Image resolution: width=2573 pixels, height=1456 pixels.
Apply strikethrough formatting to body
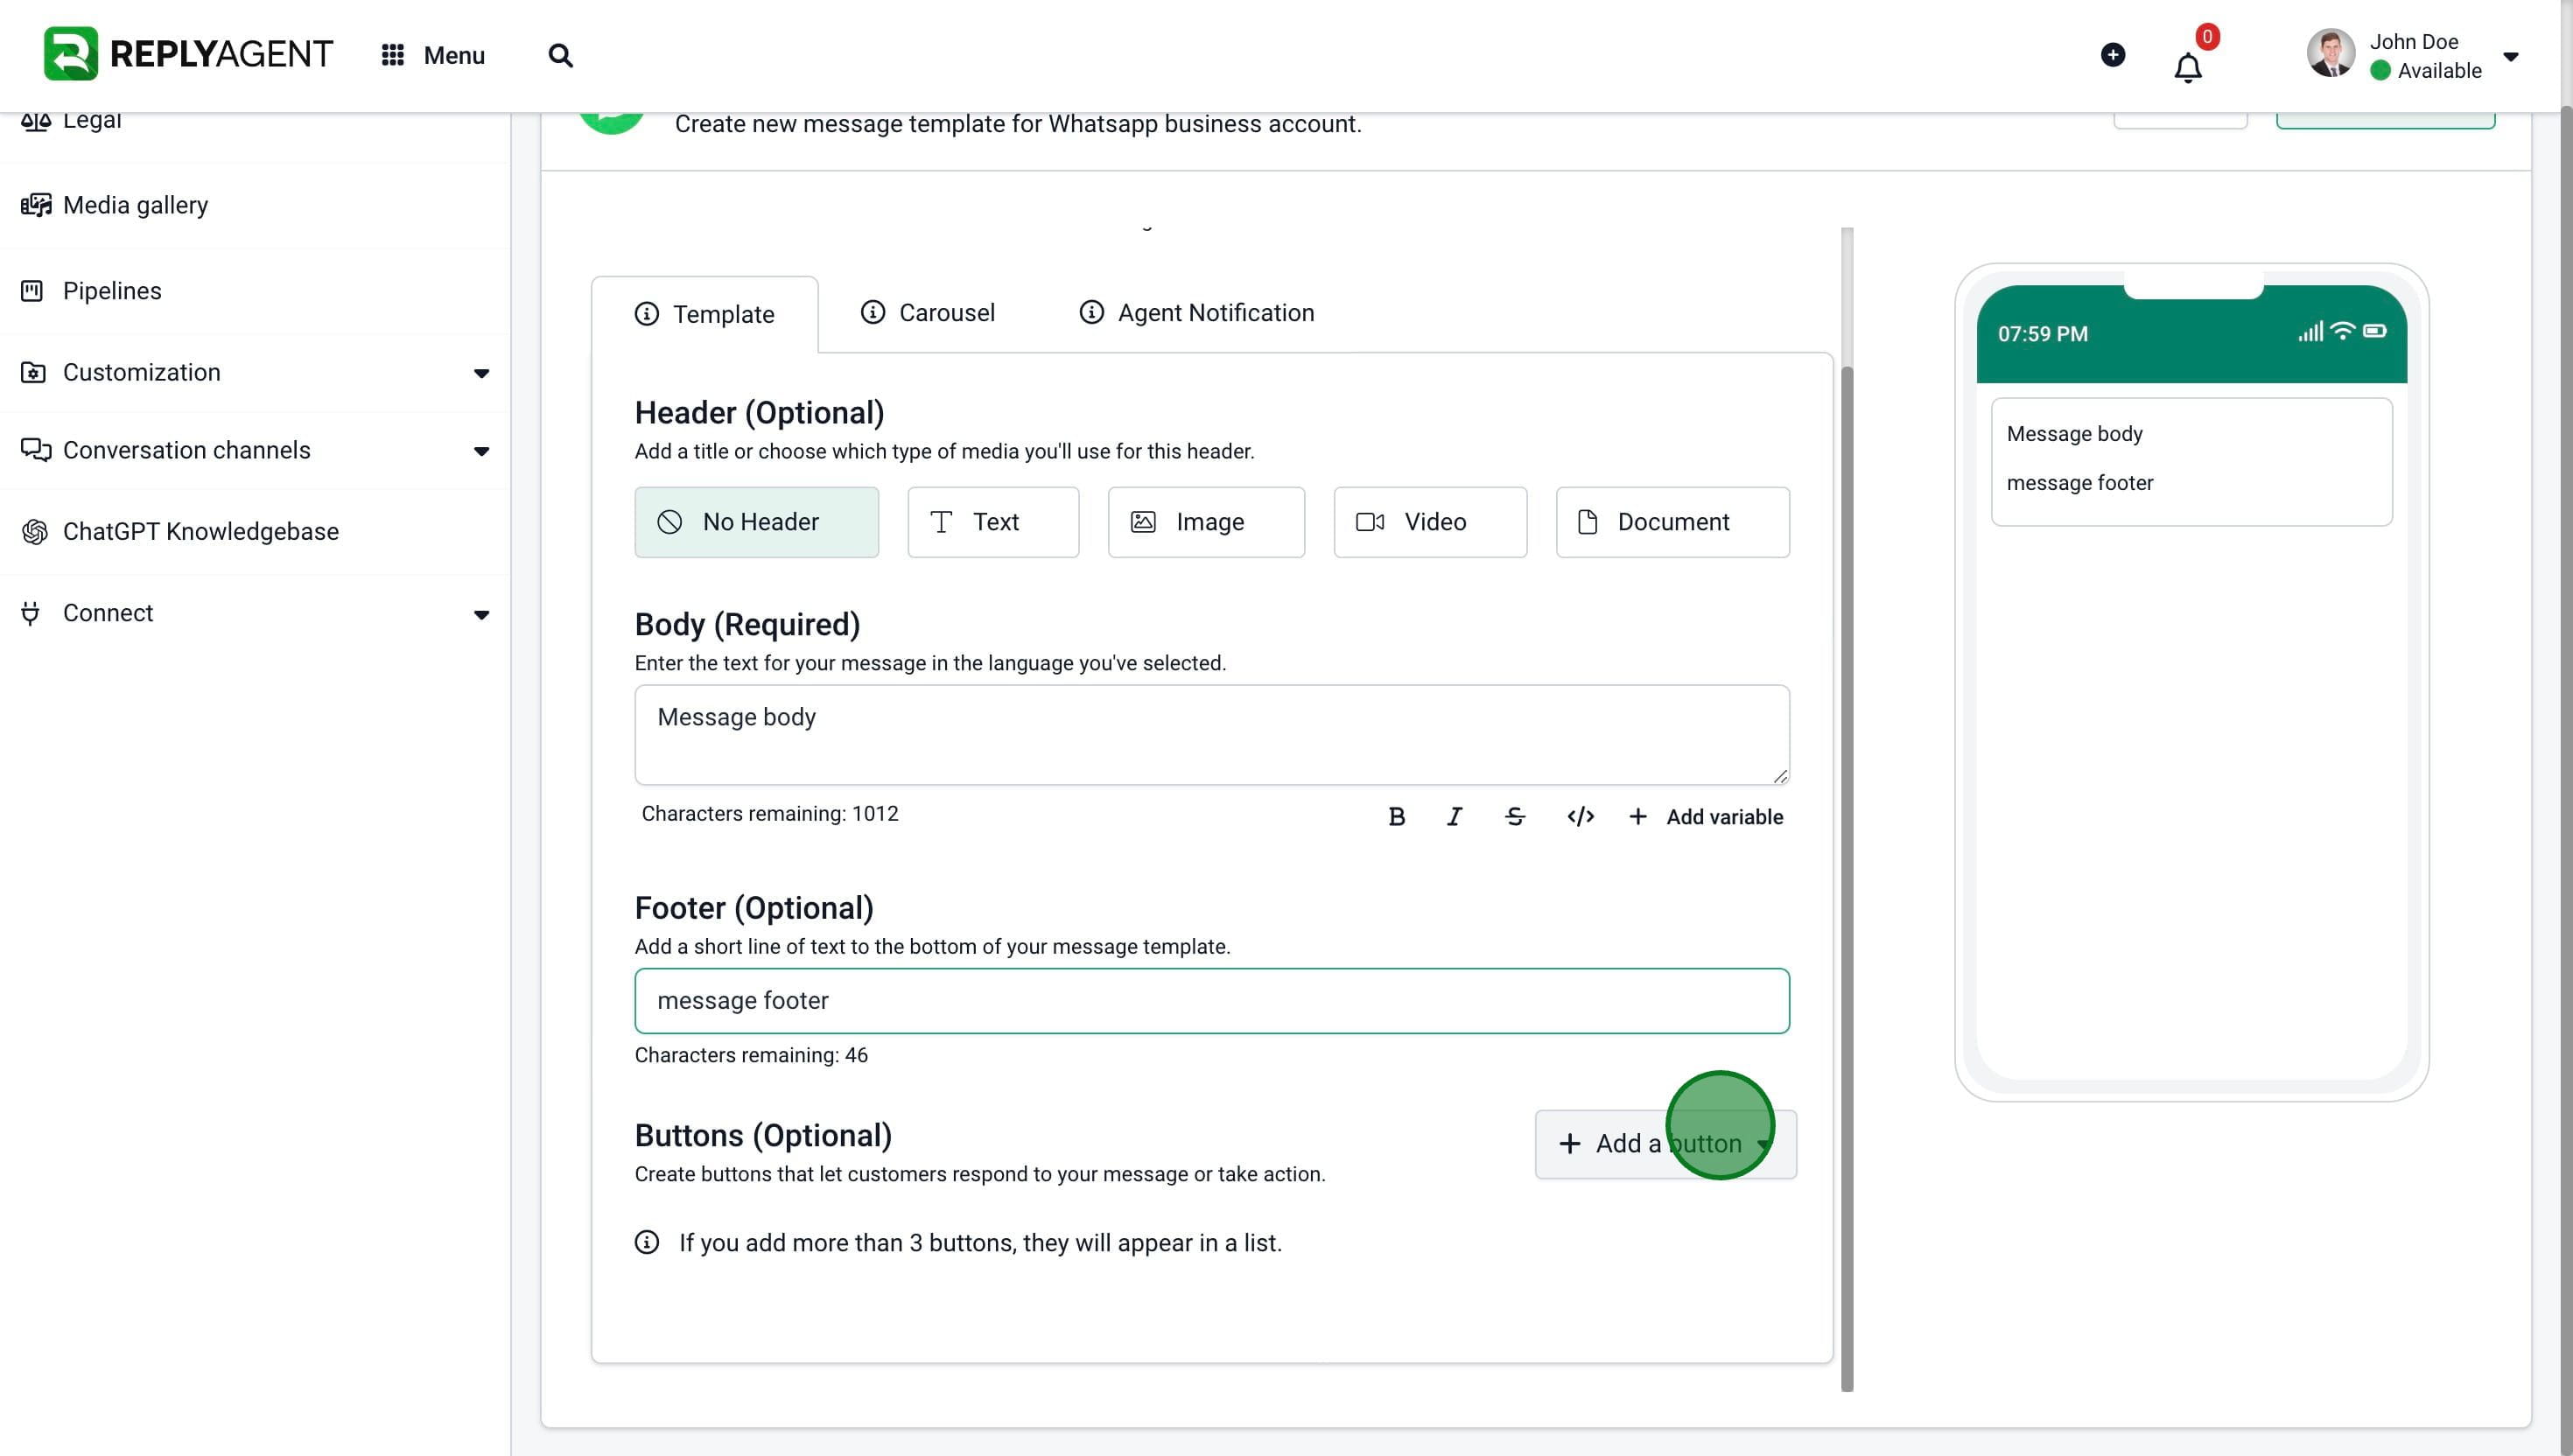1515,817
